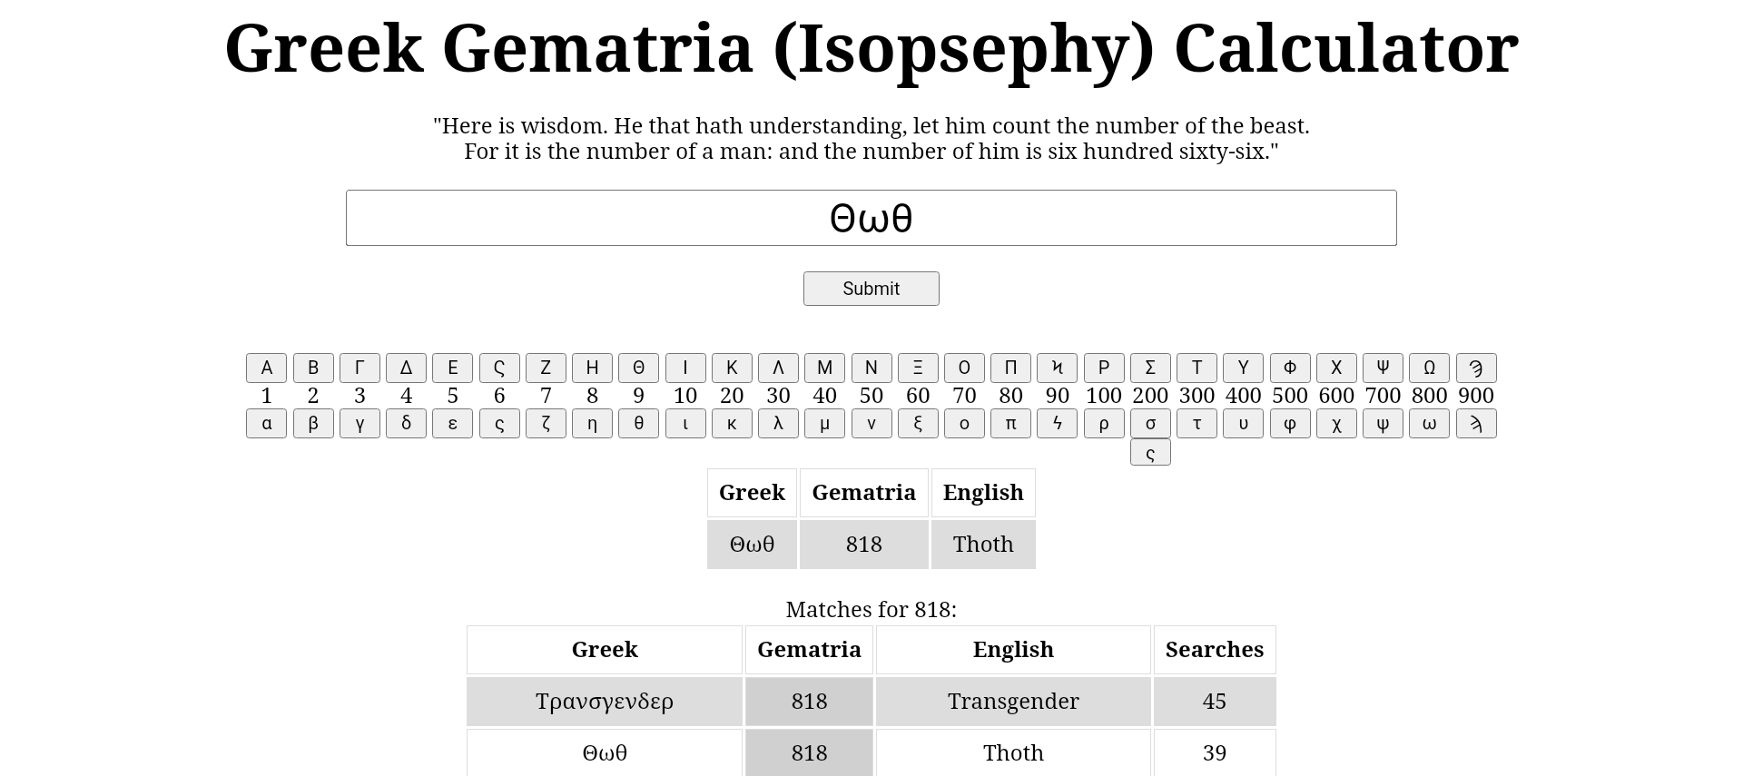Insert lowercase xi letter
This screenshot has width=1743, height=776.
click(918, 424)
